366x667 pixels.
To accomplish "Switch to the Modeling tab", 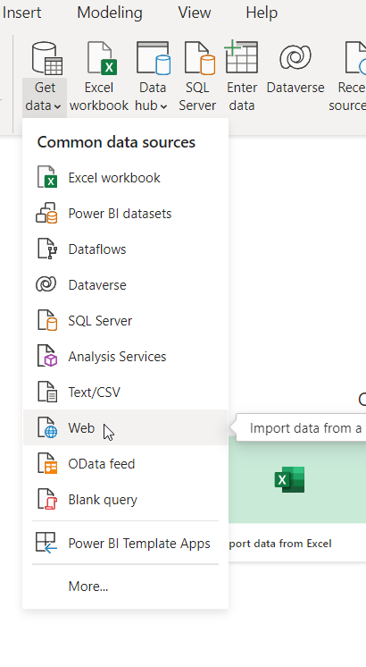I will click(110, 13).
